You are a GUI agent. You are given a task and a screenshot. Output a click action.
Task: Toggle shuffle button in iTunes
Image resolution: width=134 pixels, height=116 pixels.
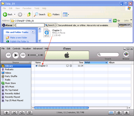[14, 113]
